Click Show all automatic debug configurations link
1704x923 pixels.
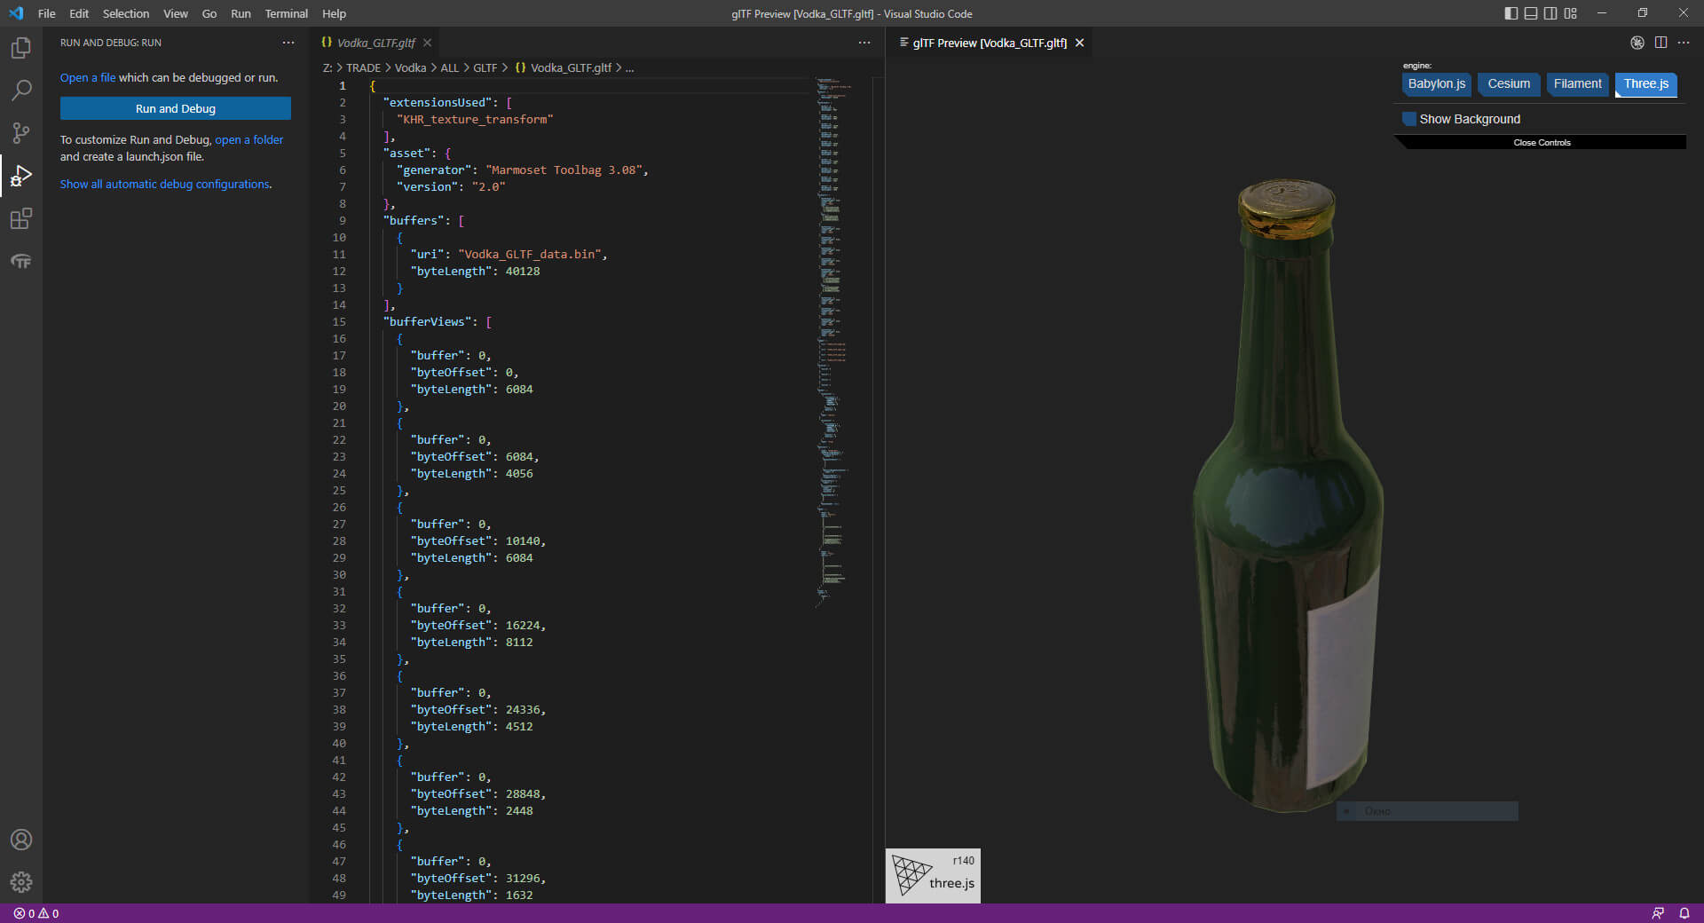[166, 185]
